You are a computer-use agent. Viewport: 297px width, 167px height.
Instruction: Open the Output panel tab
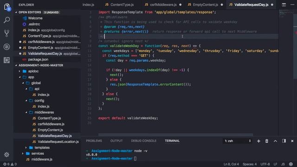click(116, 141)
